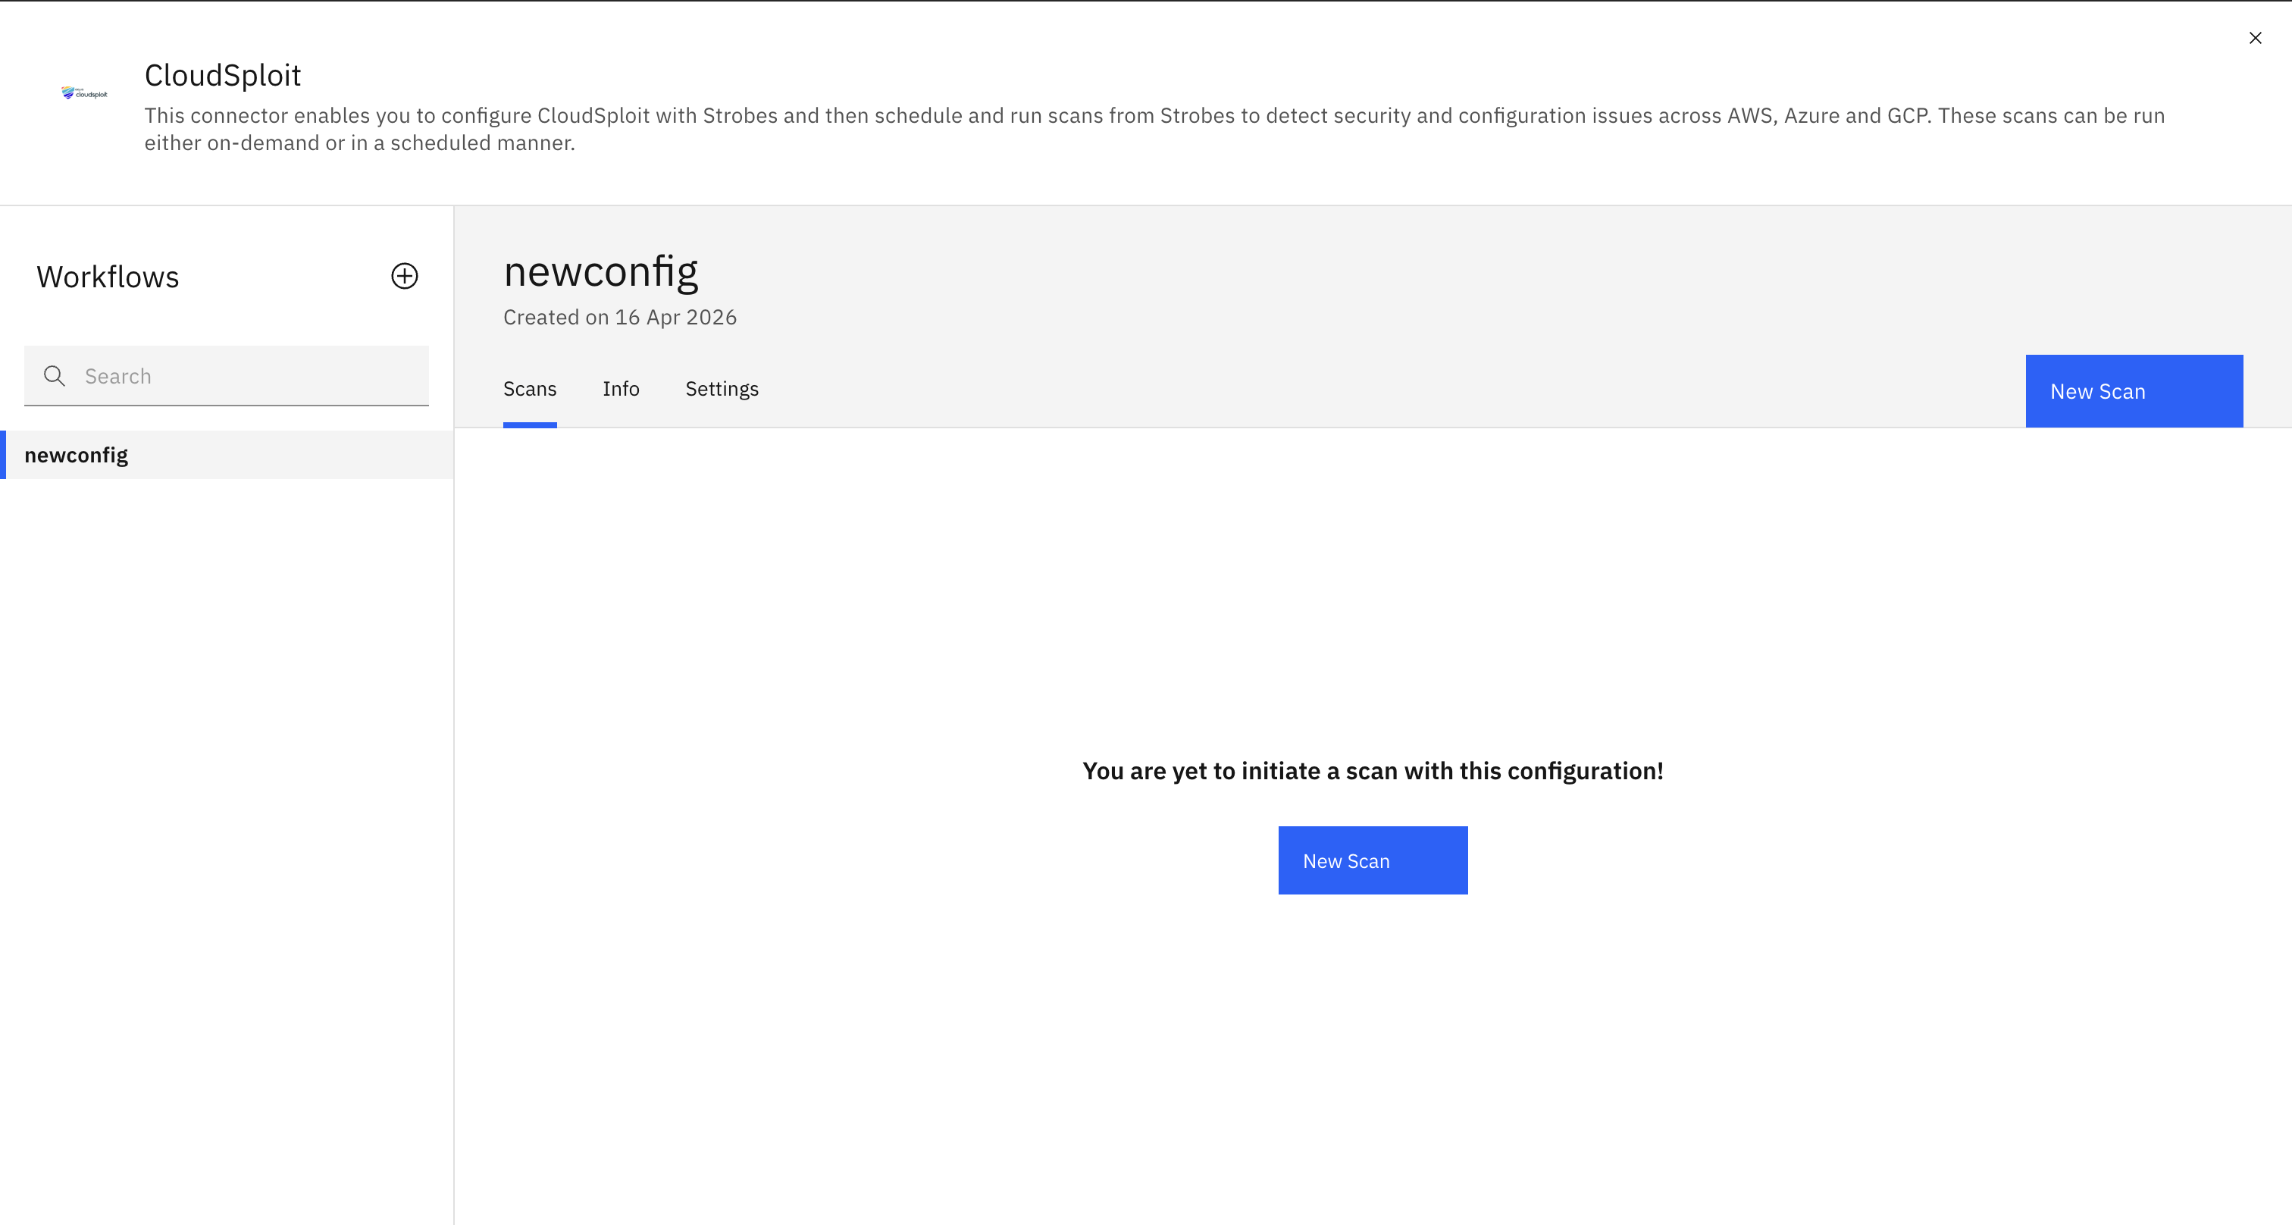Screen dimensions: 2292x1225
Task: Click the magnifier icon in workflow search
Action: pos(55,376)
